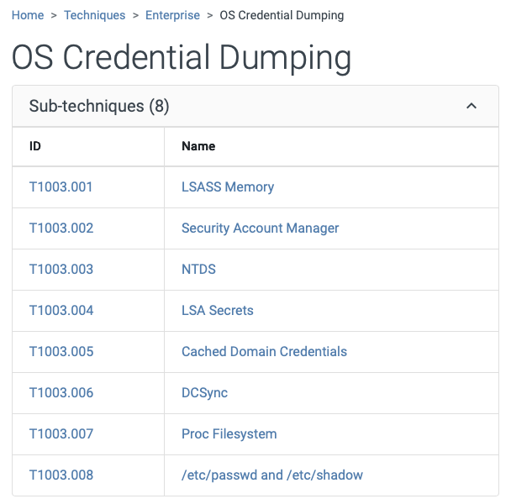Select the T1003.003 ID link

coord(61,269)
